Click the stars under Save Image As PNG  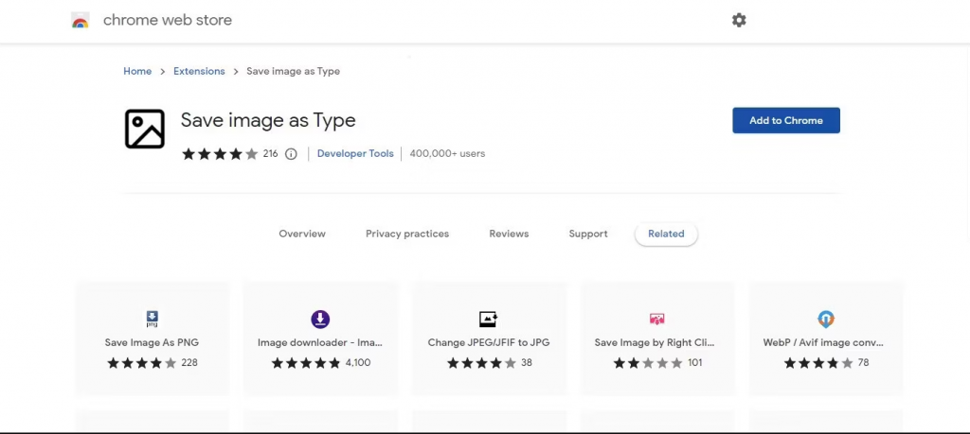pyautogui.click(x=142, y=363)
